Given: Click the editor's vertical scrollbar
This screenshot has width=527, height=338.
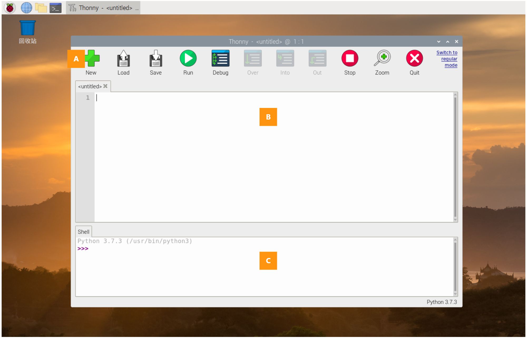Looking at the screenshot, I should click(x=455, y=157).
